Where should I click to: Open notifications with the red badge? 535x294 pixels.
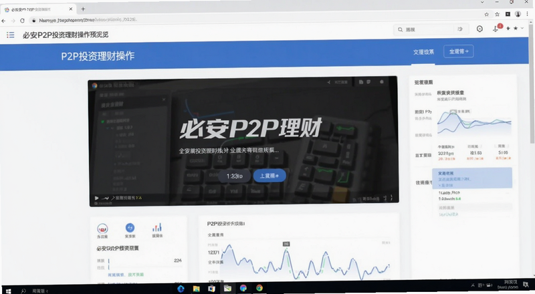point(496,28)
